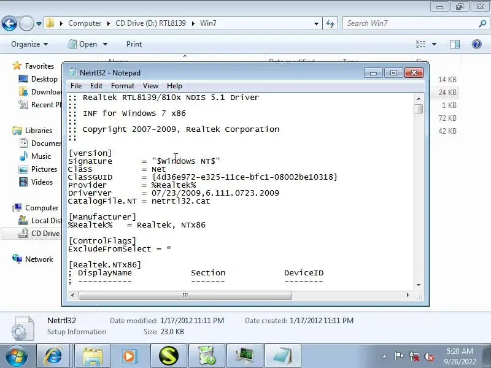Toggle the preview pane icon
Screen dimensions: 491x368
click(x=455, y=44)
